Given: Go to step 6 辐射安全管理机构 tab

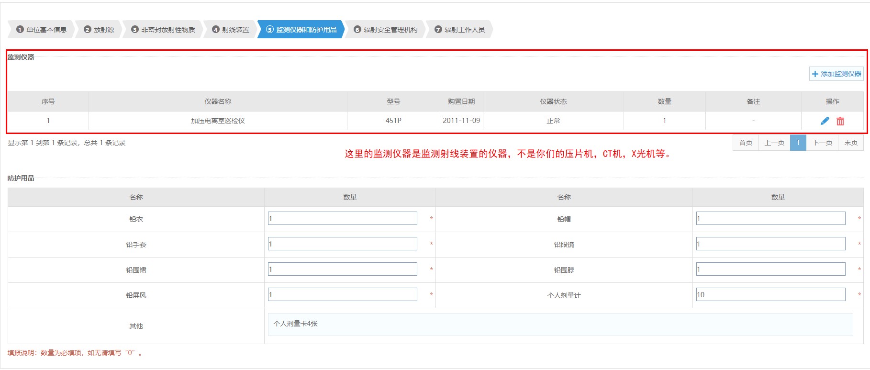Looking at the screenshot, I should click(x=386, y=30).
